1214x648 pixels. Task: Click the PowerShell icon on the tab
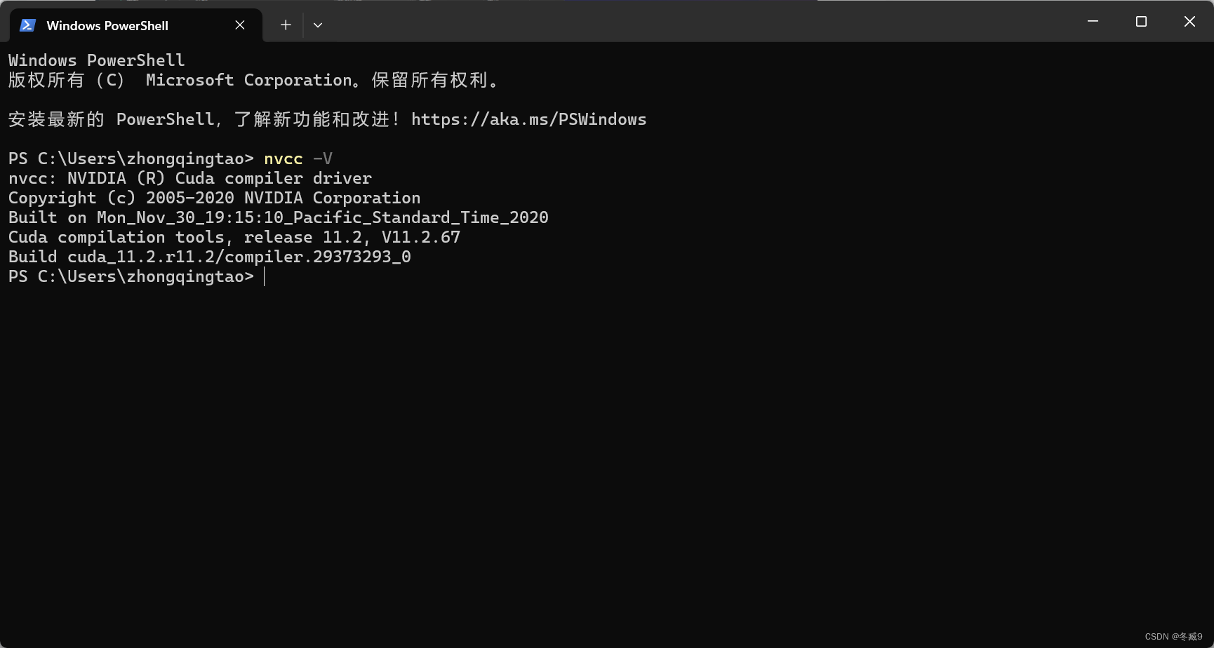click(x=27, y=25)
